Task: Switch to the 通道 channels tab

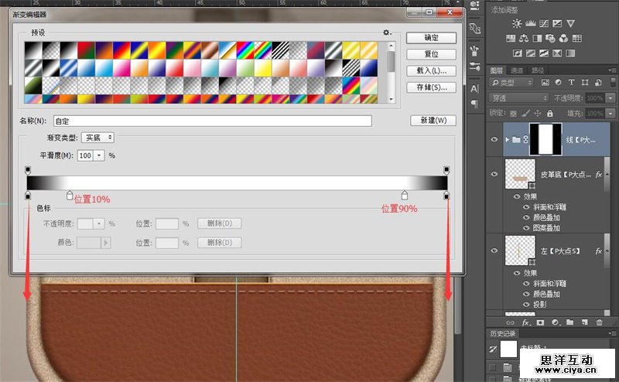Action: tap(516, 70)
